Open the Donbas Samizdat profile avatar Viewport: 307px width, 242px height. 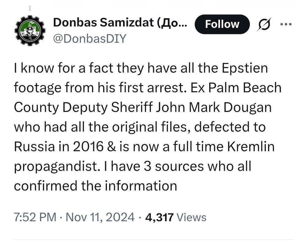(x=30, y=31)
